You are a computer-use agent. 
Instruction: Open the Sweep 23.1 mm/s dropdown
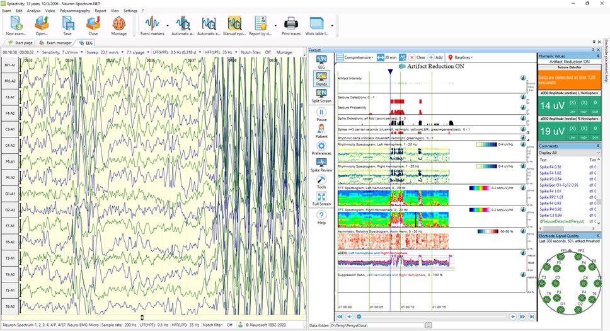(122, 52)
